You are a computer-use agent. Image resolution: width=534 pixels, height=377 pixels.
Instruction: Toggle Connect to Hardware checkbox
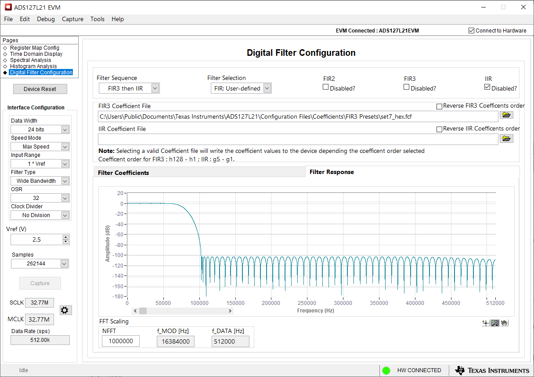pos(472,31)
